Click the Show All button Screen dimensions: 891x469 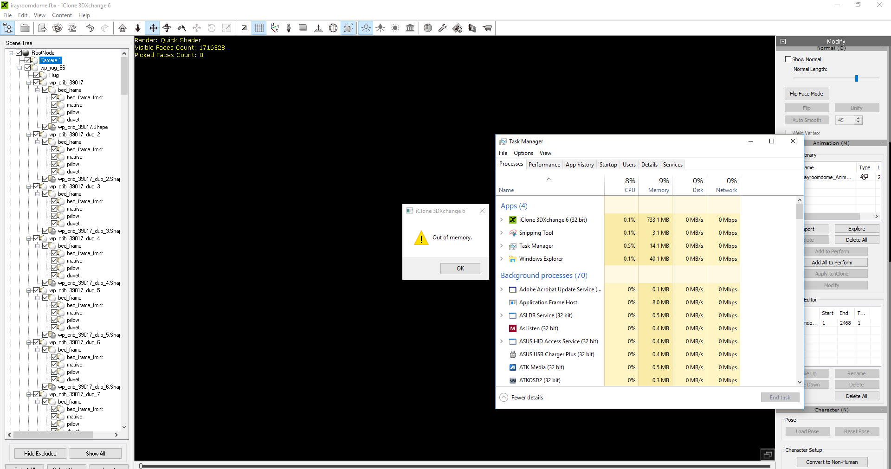click(96, 454)
